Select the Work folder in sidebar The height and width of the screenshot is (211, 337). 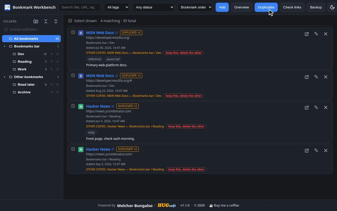click(x=31, y=69)
